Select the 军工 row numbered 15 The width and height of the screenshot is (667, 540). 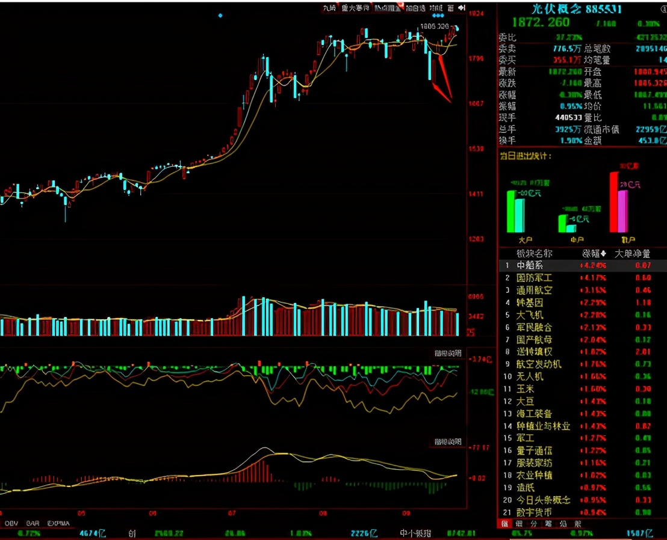583,438
